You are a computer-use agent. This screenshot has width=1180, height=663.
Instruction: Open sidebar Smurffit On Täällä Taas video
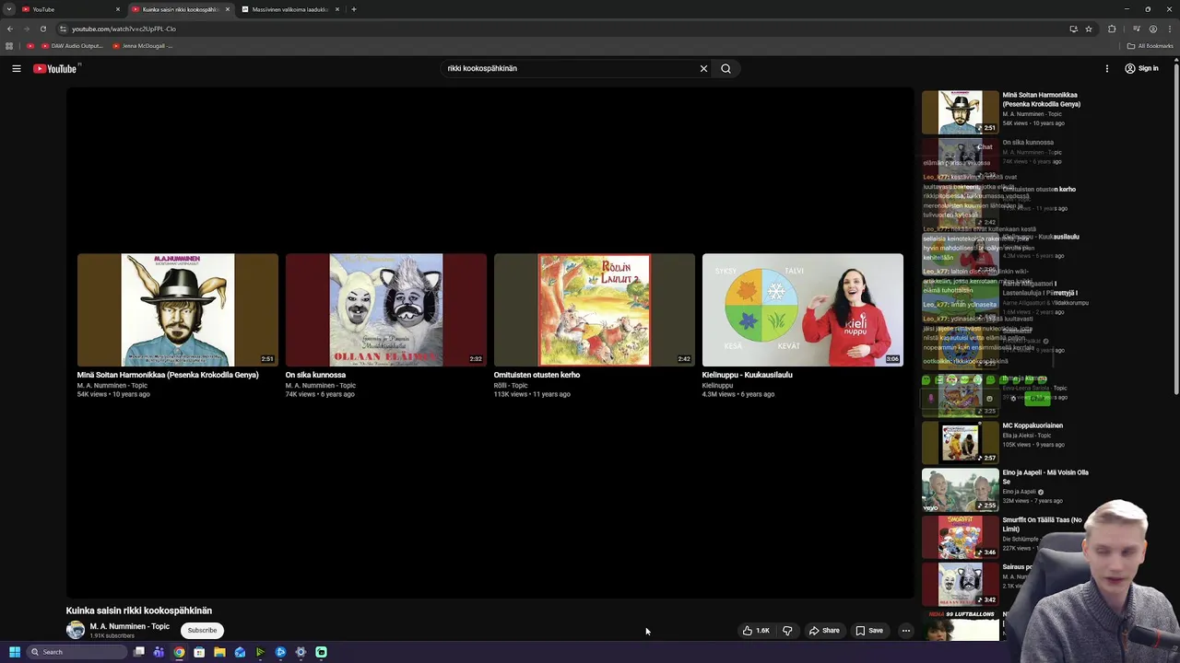[960, 537]
